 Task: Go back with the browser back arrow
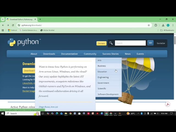[x=3, y=25]
